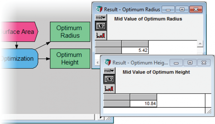
Task: Close the Optimum Radius result window
Action: point(196,9)
